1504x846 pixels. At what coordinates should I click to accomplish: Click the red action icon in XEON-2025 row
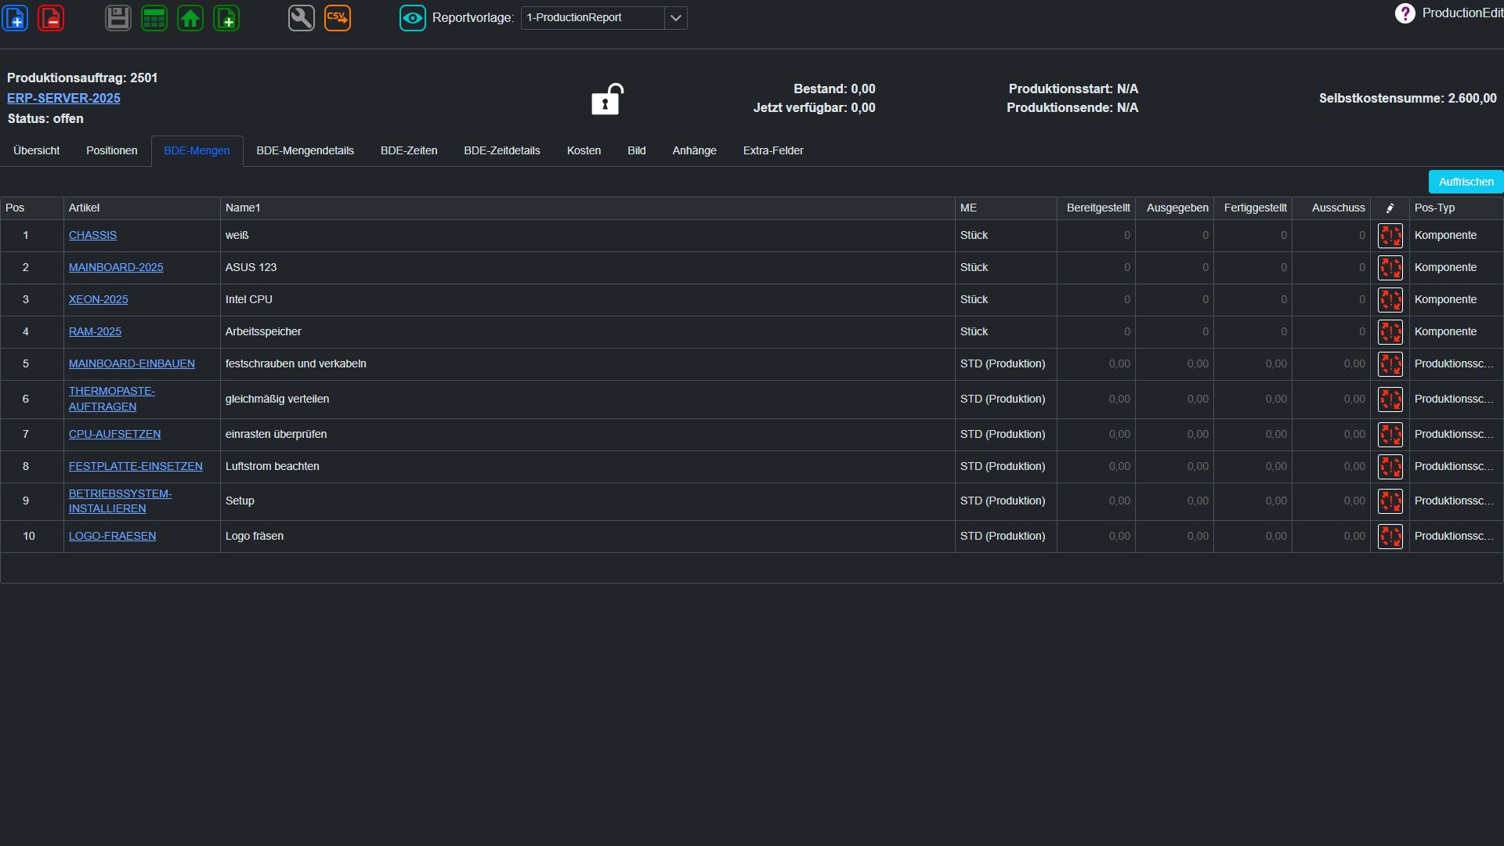(x=1390, y=300)
